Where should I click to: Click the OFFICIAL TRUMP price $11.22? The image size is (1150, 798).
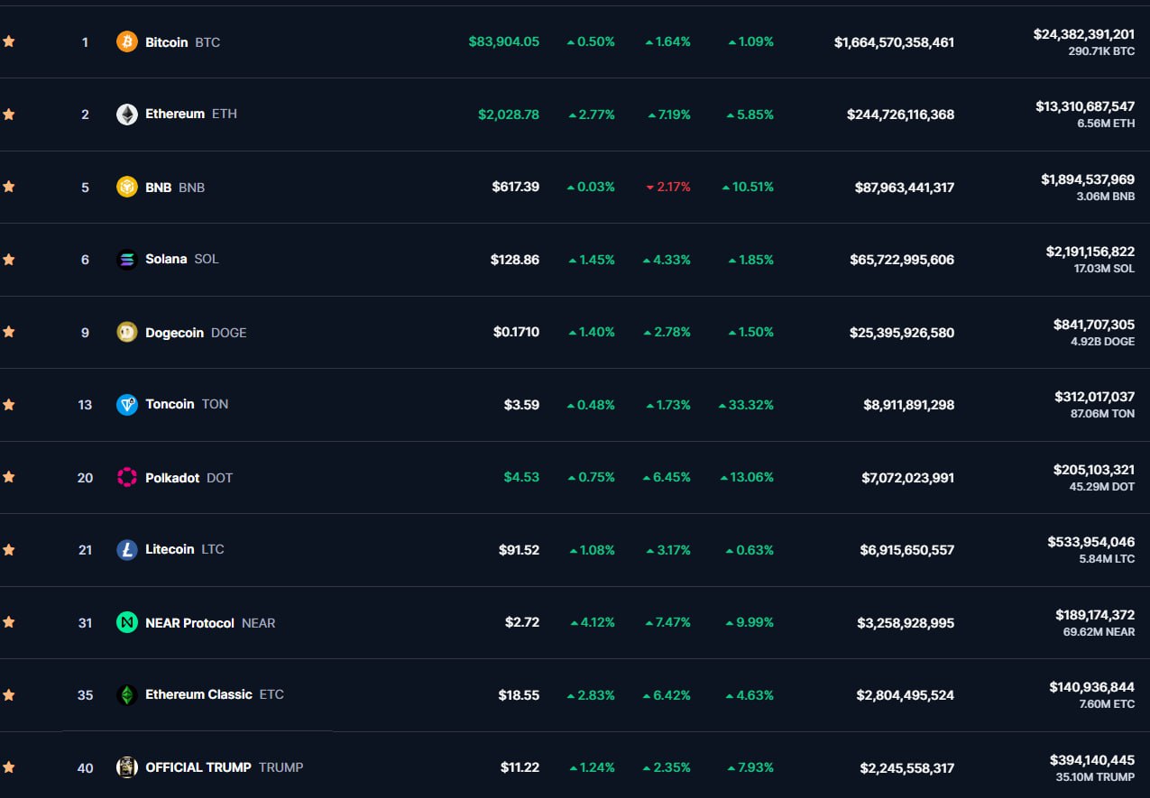[x=520, y=767]
